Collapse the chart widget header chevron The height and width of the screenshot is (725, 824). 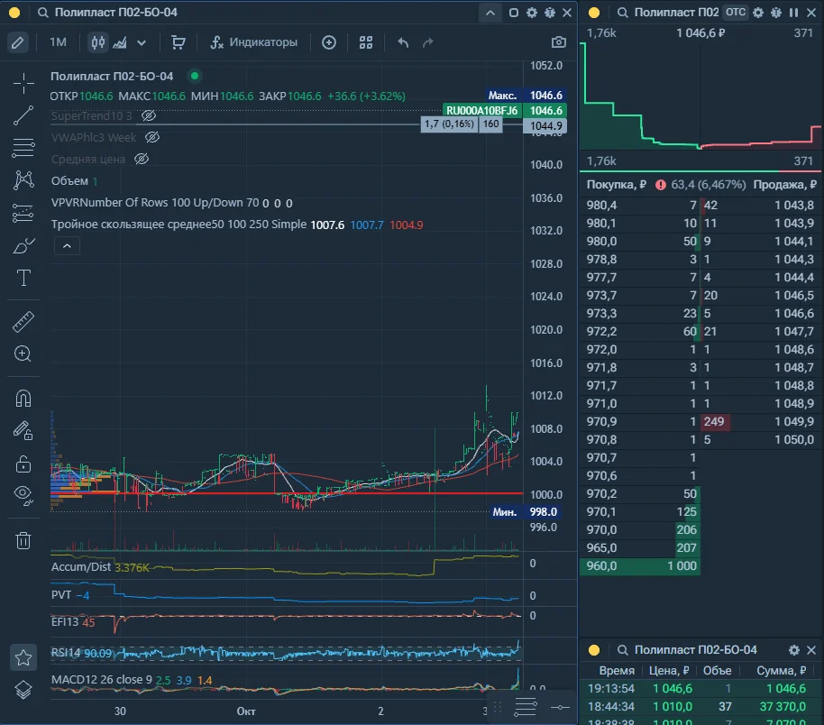490,13
